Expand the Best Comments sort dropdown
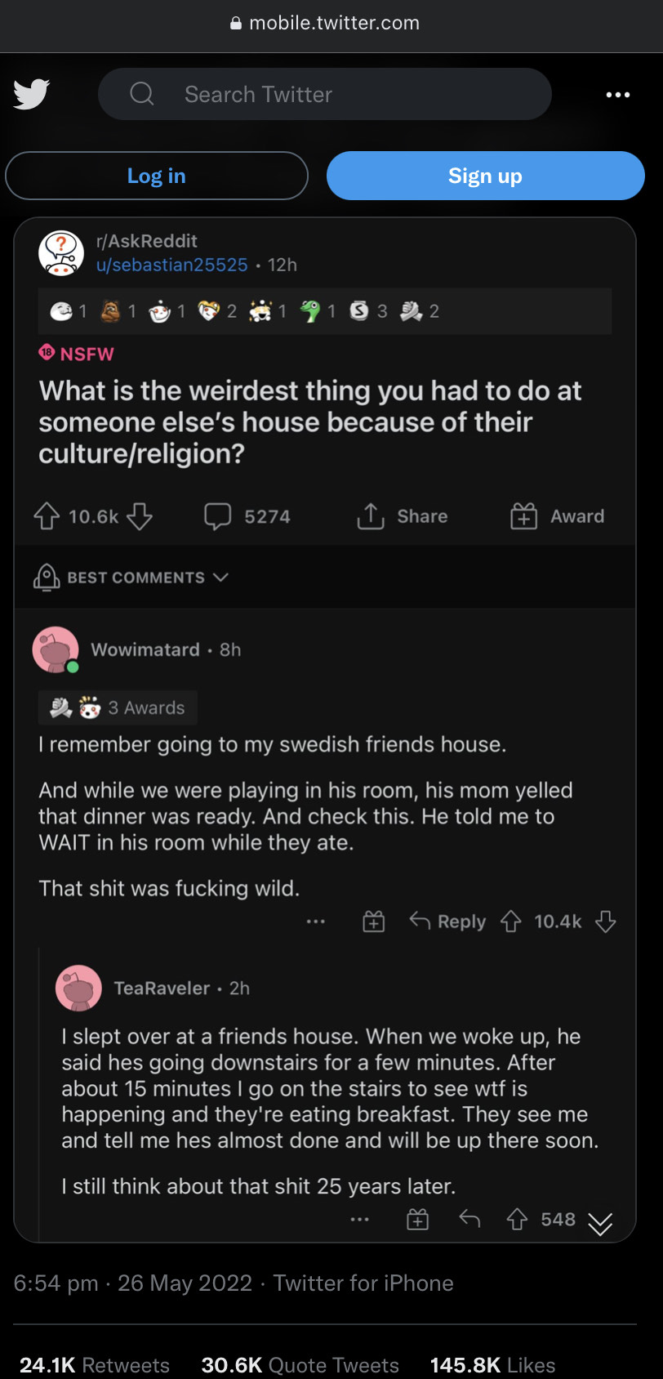 pyautogui.click(x=131, y=578)
